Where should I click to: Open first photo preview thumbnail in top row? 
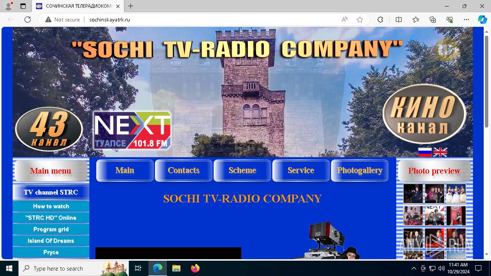pos(413,194)
